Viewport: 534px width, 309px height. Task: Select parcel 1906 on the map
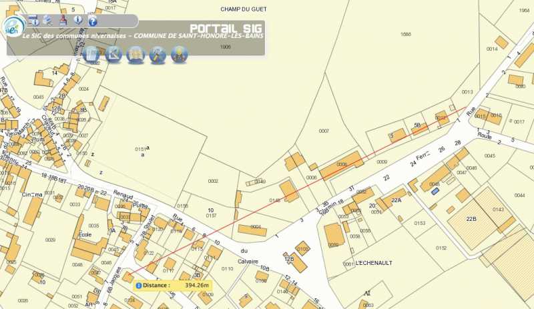pyautogui.click(x=225, y=47)
